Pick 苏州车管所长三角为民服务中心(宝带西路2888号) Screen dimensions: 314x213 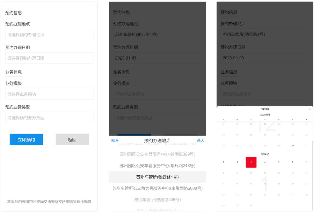click(x=157, y=188)
